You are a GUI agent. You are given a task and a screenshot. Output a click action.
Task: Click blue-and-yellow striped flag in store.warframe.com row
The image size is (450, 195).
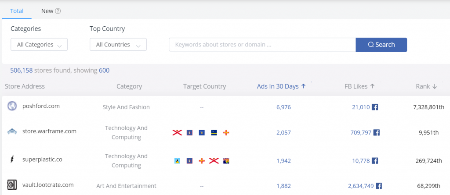point(214,133)
